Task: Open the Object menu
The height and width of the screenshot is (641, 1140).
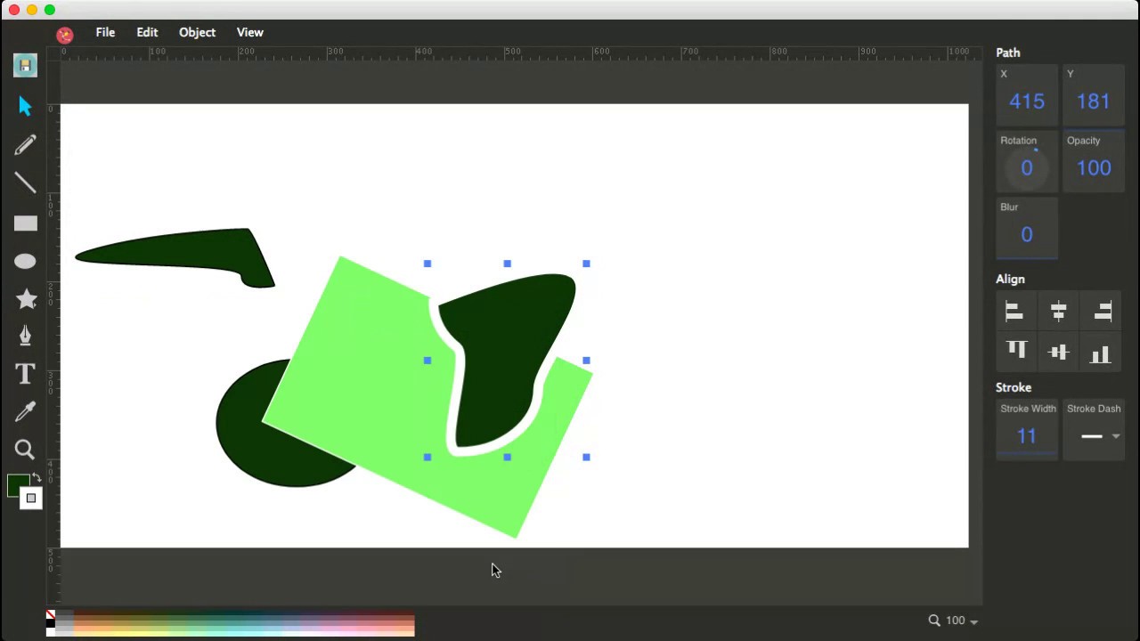Action: click(197, 32)
